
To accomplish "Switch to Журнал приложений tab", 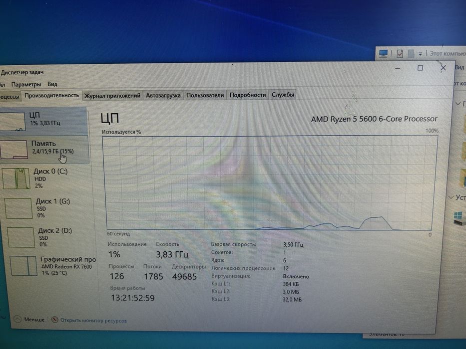I will pos(112,96).
